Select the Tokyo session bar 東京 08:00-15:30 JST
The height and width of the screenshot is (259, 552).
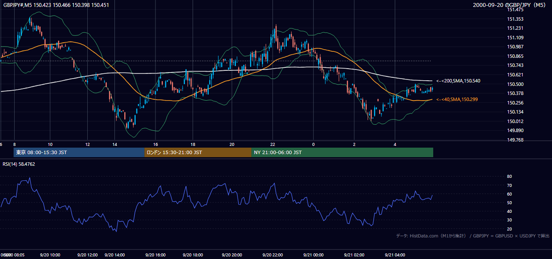coord(79,152)
